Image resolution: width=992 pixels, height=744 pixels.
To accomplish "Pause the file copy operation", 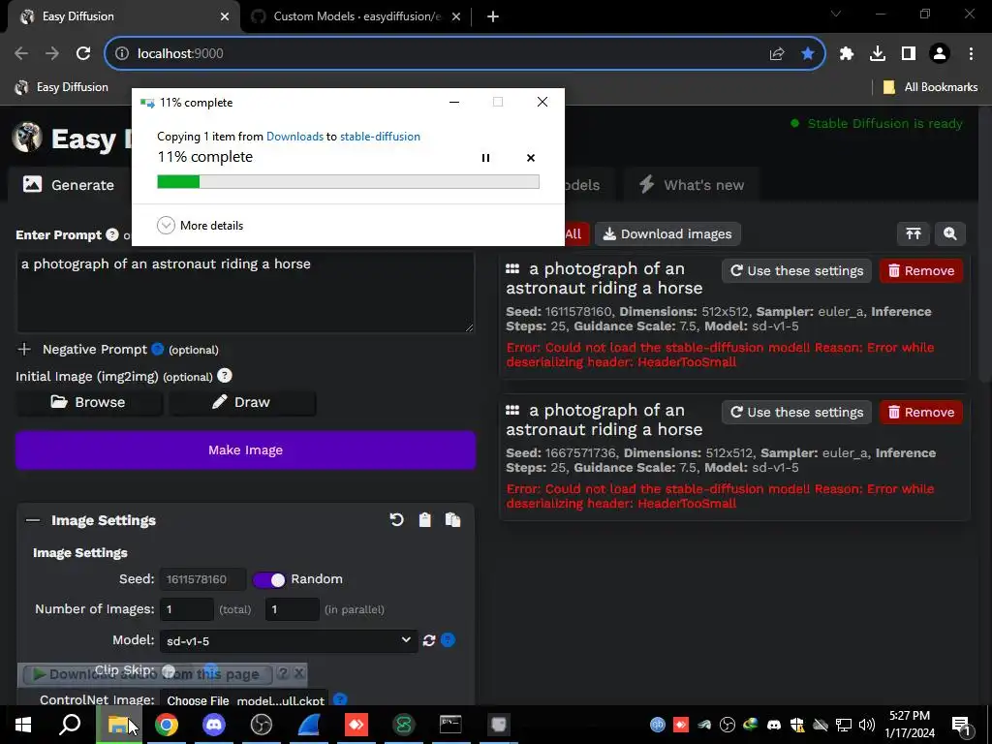I will [x=485, y=158].
